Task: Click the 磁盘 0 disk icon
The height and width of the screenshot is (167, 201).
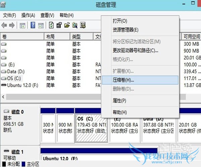Action: [6, 111]
